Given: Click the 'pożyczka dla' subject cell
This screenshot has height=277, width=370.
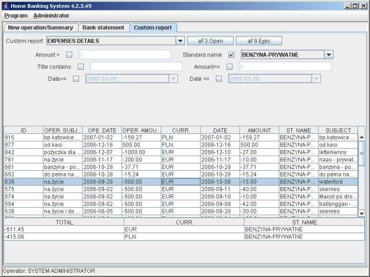Looking at the screenshot, I should point(63,152).
